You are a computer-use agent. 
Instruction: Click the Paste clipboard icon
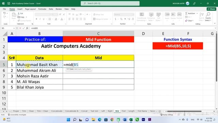tap(14, 15)
